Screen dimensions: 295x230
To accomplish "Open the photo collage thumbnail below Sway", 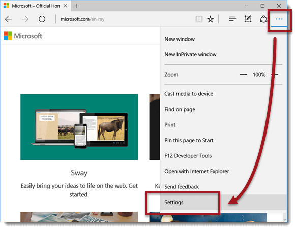I will 79,217.
